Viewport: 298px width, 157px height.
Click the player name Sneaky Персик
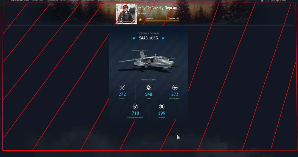pyautogui.click(x=164, y=8)
